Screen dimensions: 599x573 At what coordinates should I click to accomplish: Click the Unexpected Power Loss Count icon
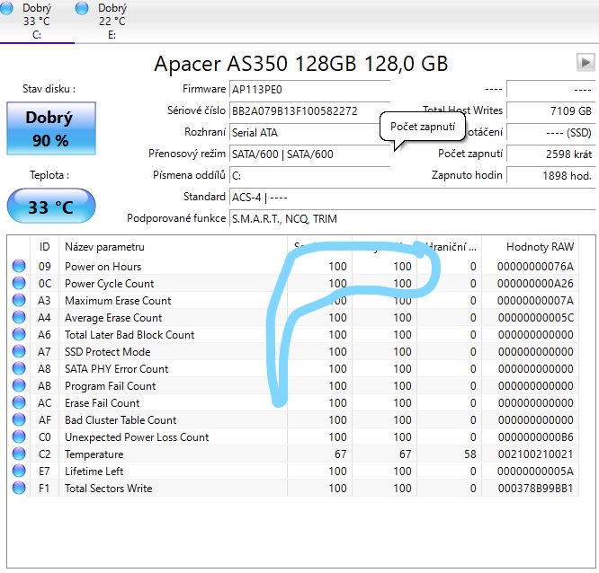tap(19, 437)
